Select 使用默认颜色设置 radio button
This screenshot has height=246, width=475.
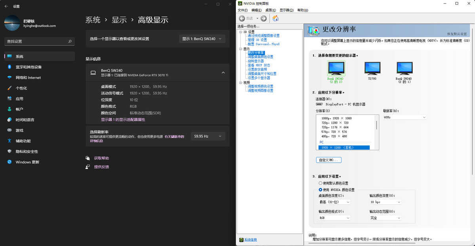click(320, 183)
